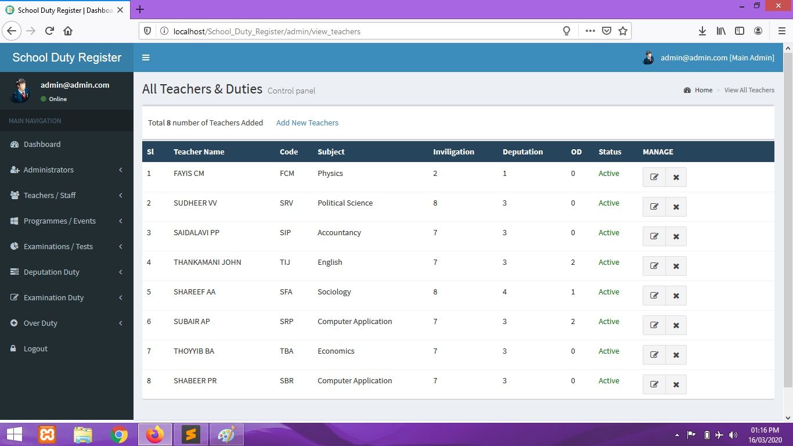Click the Firefox icon in the taskbar

(155, 434)
